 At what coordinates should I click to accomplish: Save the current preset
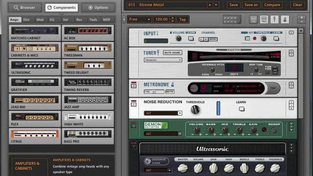click(x=233, y=5)
